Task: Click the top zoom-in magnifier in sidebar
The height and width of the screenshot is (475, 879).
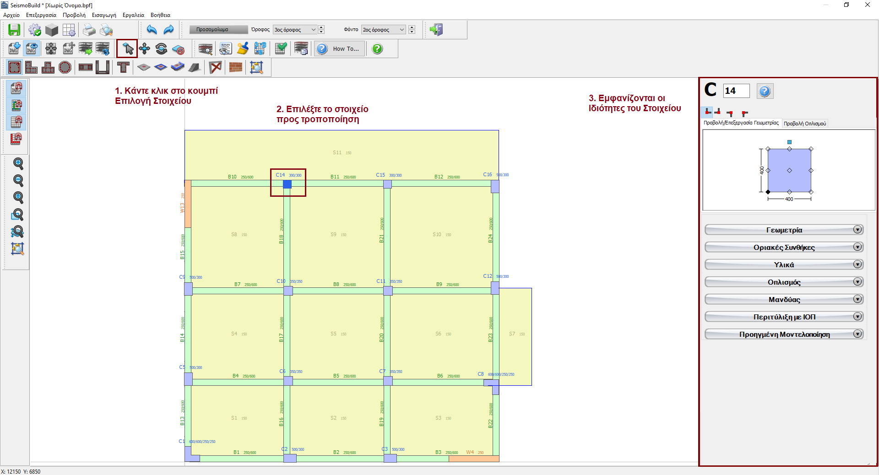Action: [18, 163]
